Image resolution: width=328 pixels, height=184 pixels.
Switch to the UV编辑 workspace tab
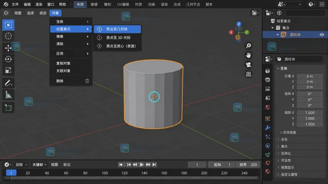coord(123,5)
